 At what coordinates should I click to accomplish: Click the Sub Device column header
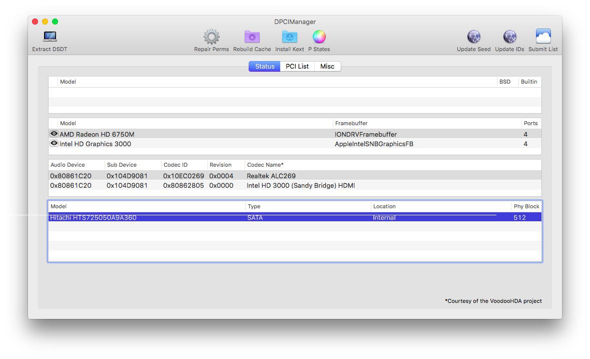[122, 165]
